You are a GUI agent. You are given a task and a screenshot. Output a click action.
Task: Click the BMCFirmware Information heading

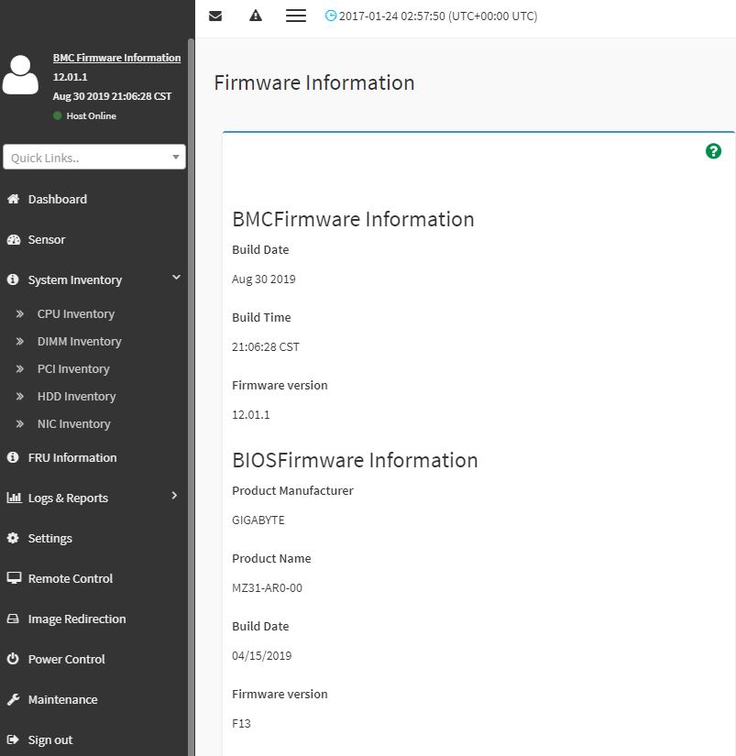pos(353,219)
